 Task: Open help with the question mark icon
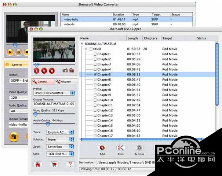(x=70, y=164)
